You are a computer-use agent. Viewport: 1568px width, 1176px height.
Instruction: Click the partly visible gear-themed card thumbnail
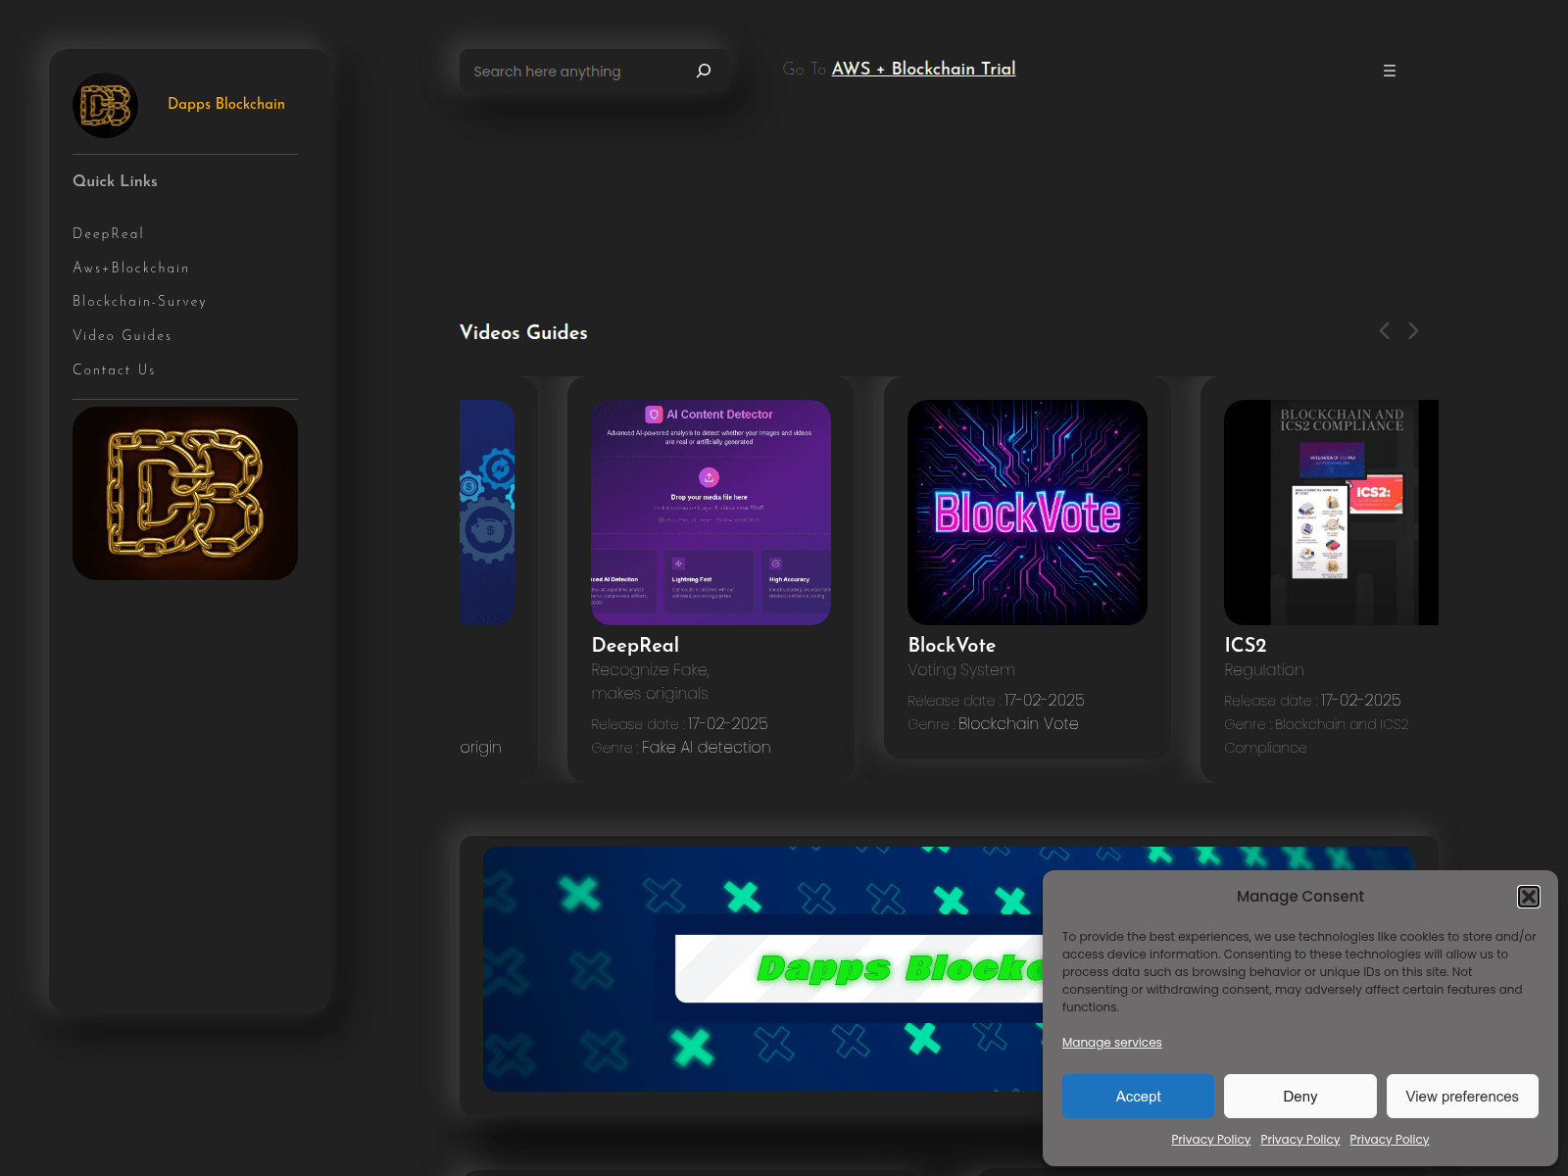coord(487,513)
